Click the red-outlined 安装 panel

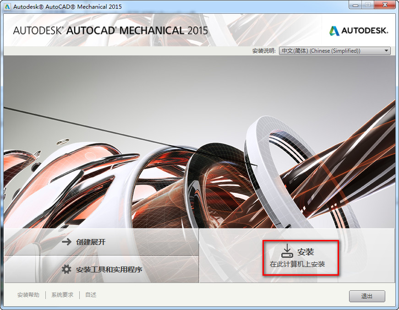tap(301, 256)
